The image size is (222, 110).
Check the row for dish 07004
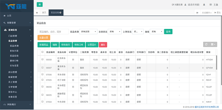pos(42,101)
